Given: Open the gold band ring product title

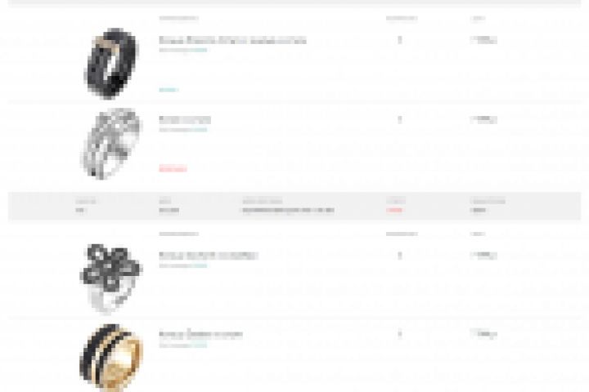Looking at the screenshot, I should [x=200, y=334].
